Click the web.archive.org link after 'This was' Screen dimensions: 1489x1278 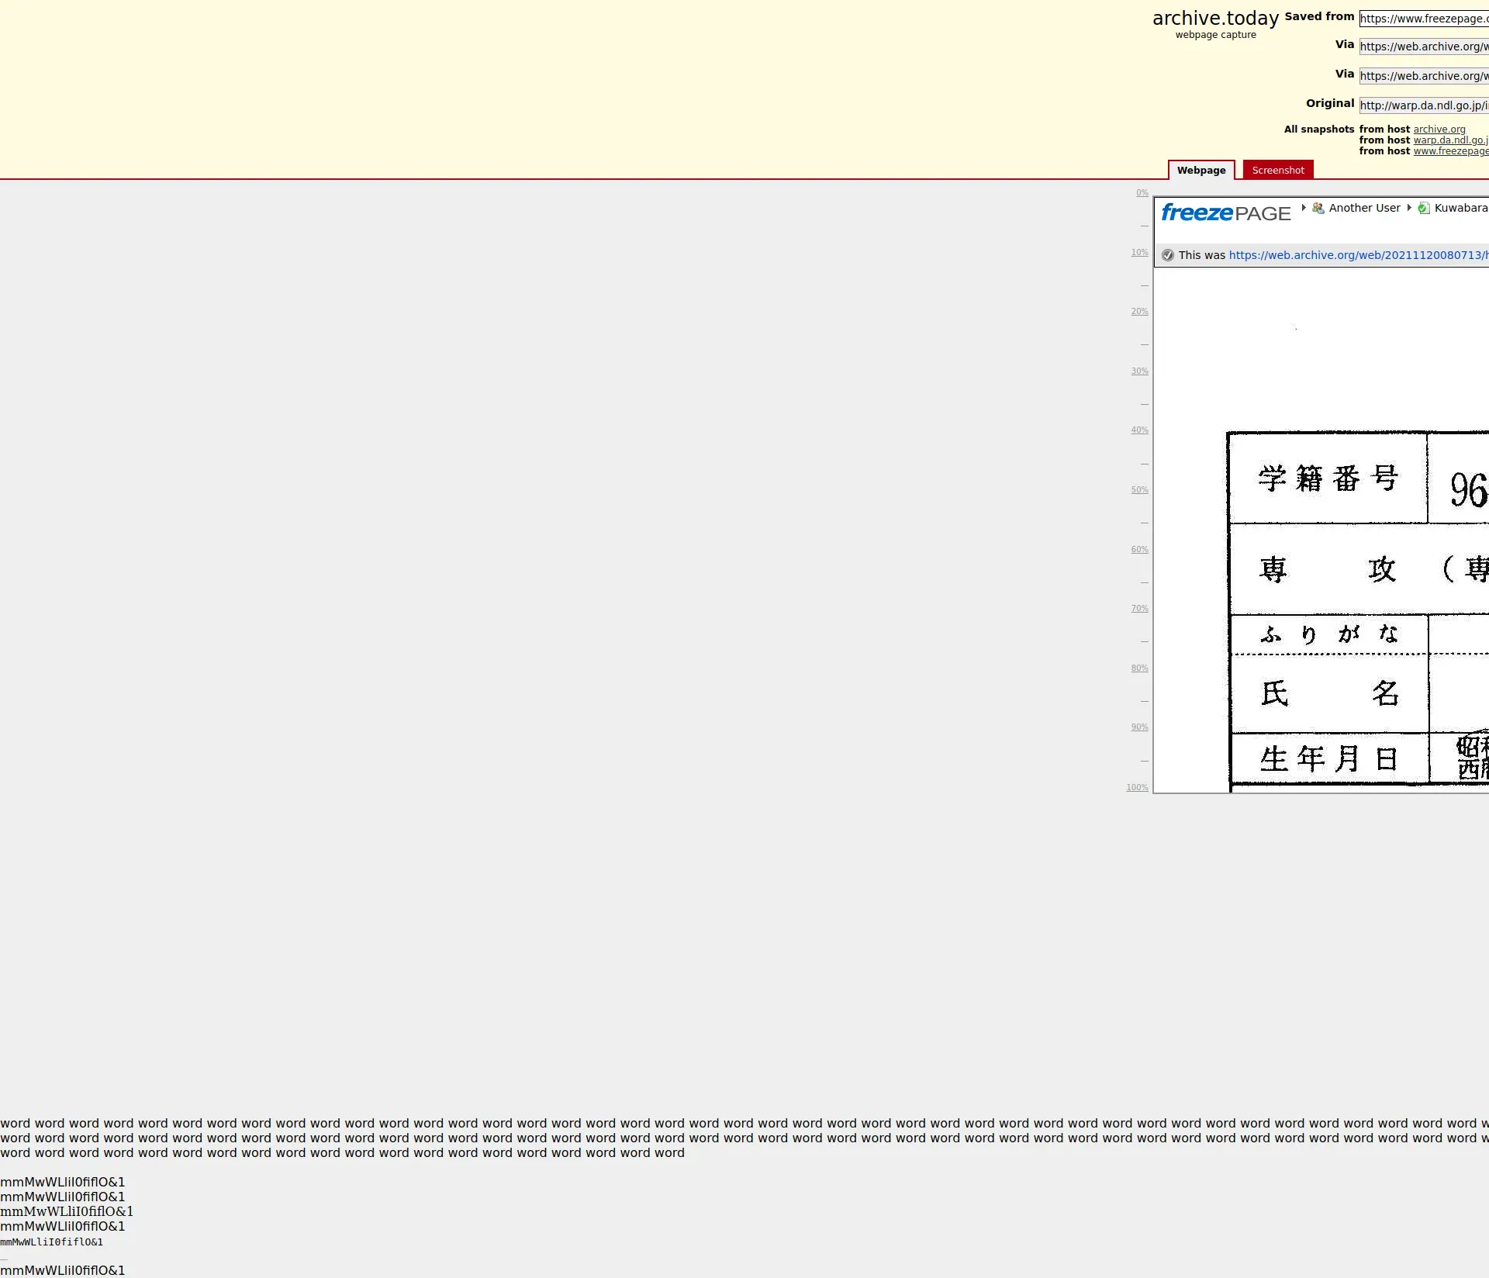point(1357,255)
